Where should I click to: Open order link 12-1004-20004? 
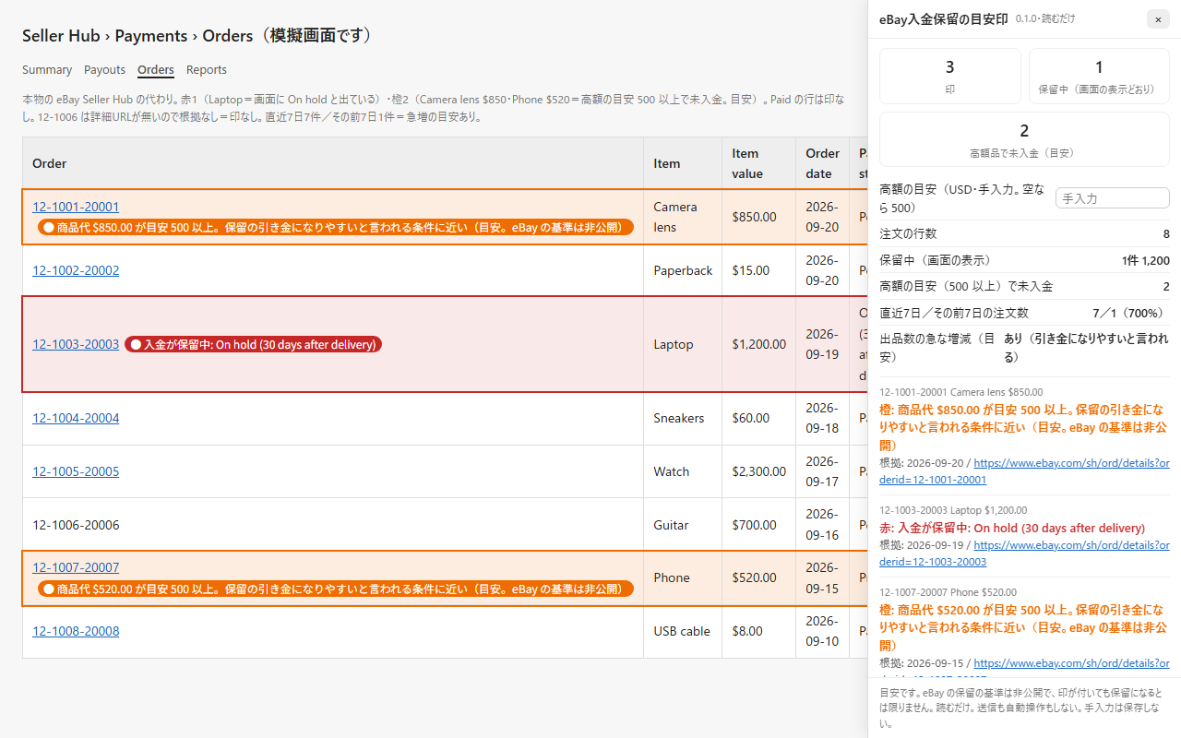(x=76, y=418)
